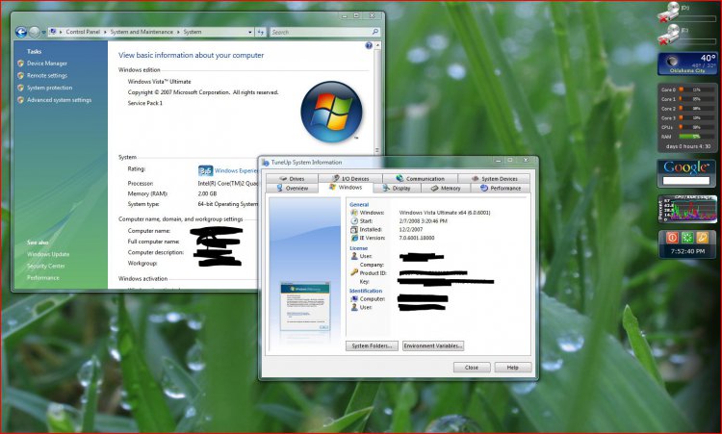722x434 pixels.
Task: Open Performance link under See also
Action: point(42,278)
